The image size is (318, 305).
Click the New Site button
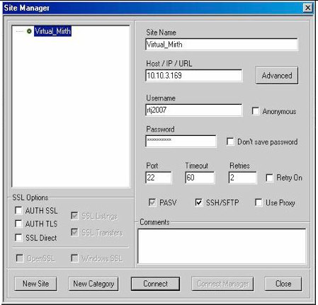[x=35, y=284]
